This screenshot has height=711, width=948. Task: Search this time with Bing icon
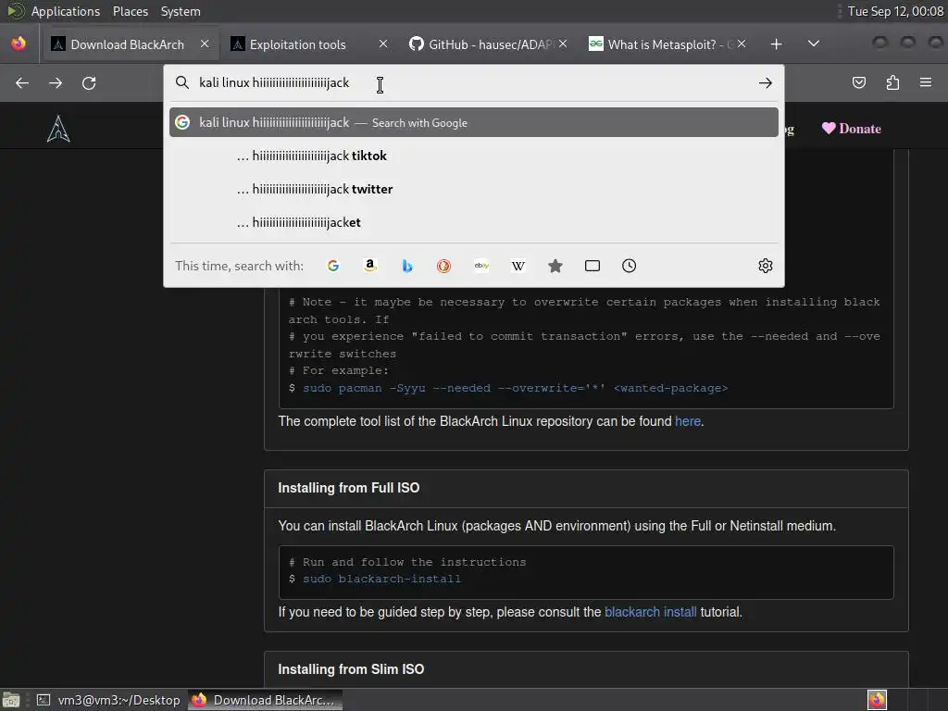[x=407, y=266]
